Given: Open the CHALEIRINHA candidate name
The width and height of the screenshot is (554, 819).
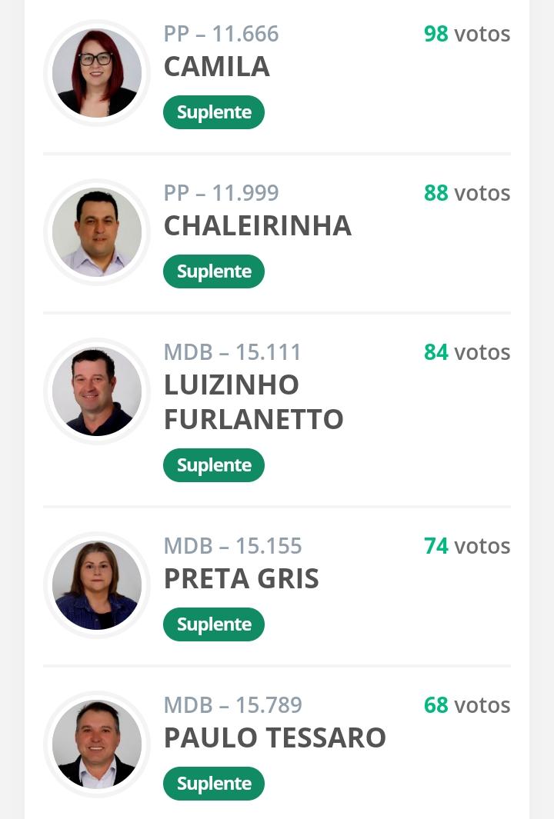Looking at the screenshot, I should pyautogui.click(x=257, y=226).
